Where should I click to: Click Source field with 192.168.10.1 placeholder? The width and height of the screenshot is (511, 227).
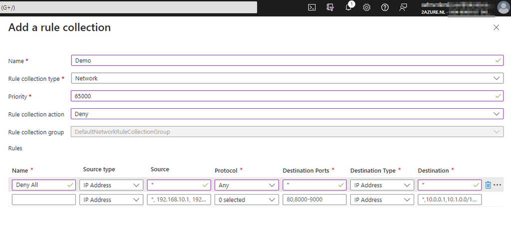coord(179,200)
